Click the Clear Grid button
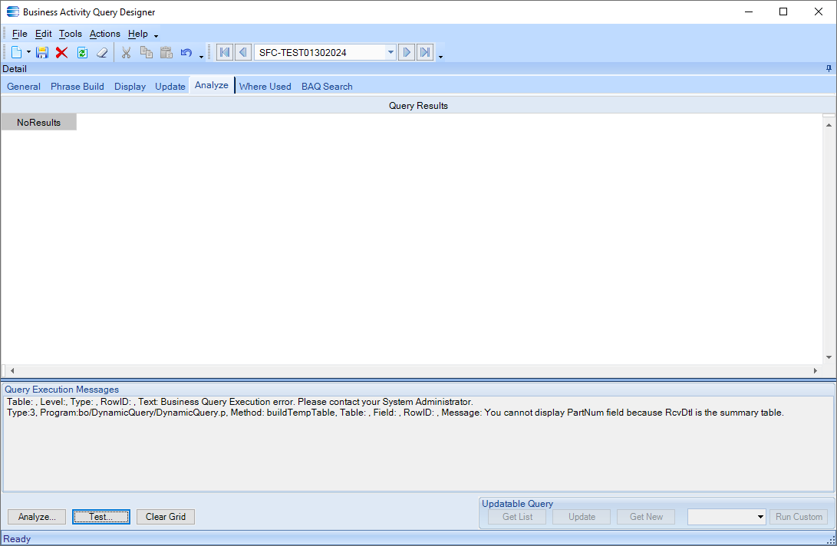Image resolution: width=837 pixels, height=546 pixels. pos(166,517)
